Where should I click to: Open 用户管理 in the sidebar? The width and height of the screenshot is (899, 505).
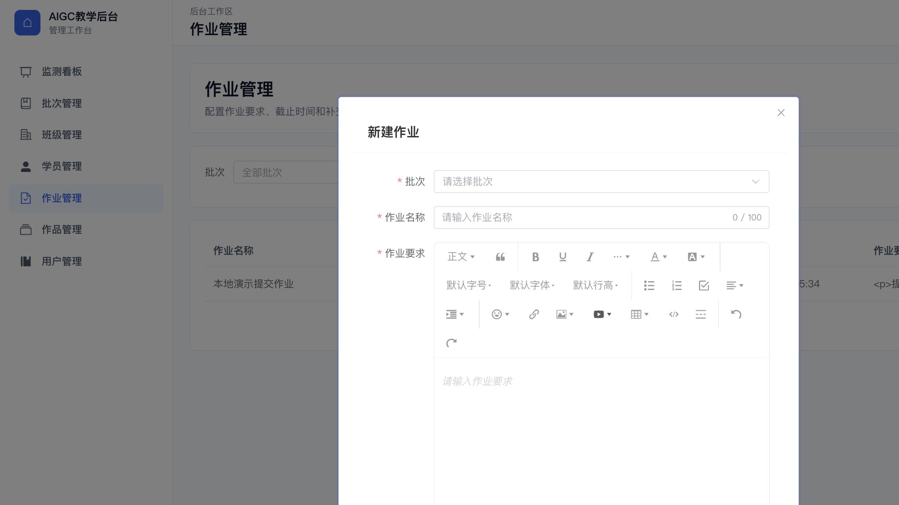pos(86,261)
